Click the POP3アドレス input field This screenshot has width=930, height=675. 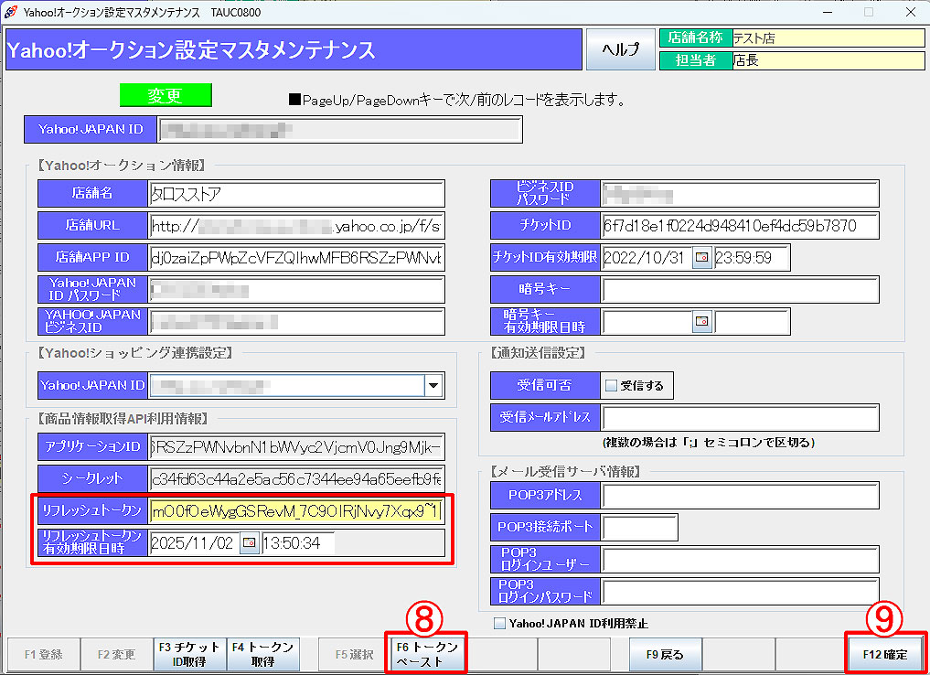point(739,495)
